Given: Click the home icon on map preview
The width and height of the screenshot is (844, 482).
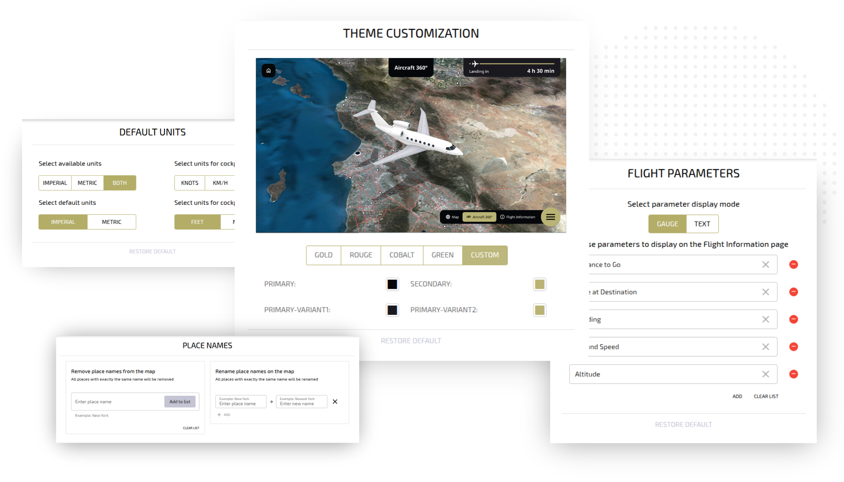Looking at the screenshot, I should pyautogui.click(x=268, y=71).
